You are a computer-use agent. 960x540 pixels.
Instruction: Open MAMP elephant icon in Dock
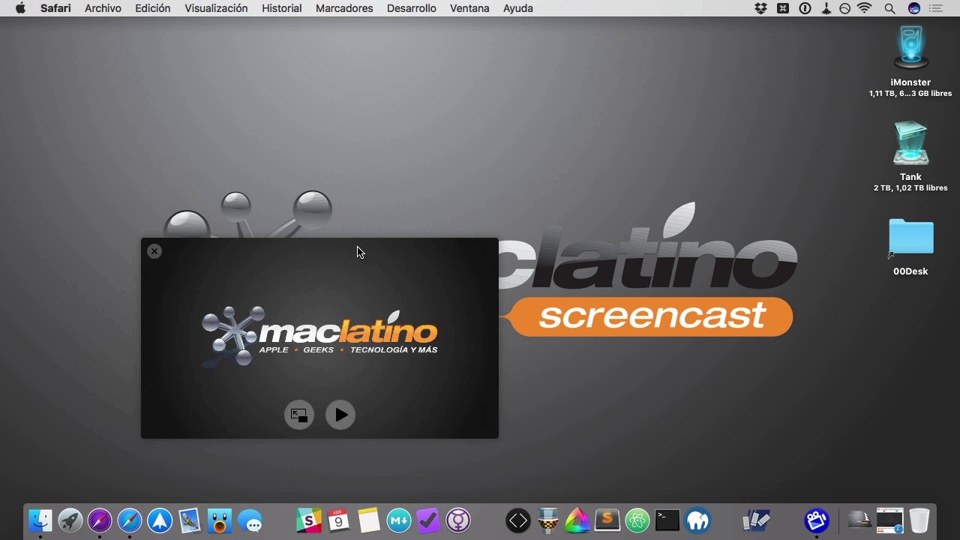(x=697, y=520)
